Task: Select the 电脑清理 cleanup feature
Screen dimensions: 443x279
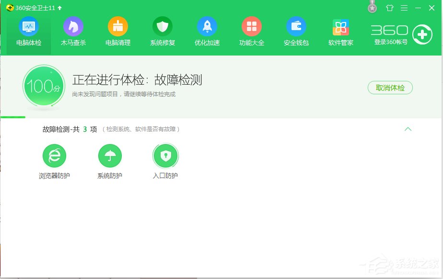Action: coord(117,31)
